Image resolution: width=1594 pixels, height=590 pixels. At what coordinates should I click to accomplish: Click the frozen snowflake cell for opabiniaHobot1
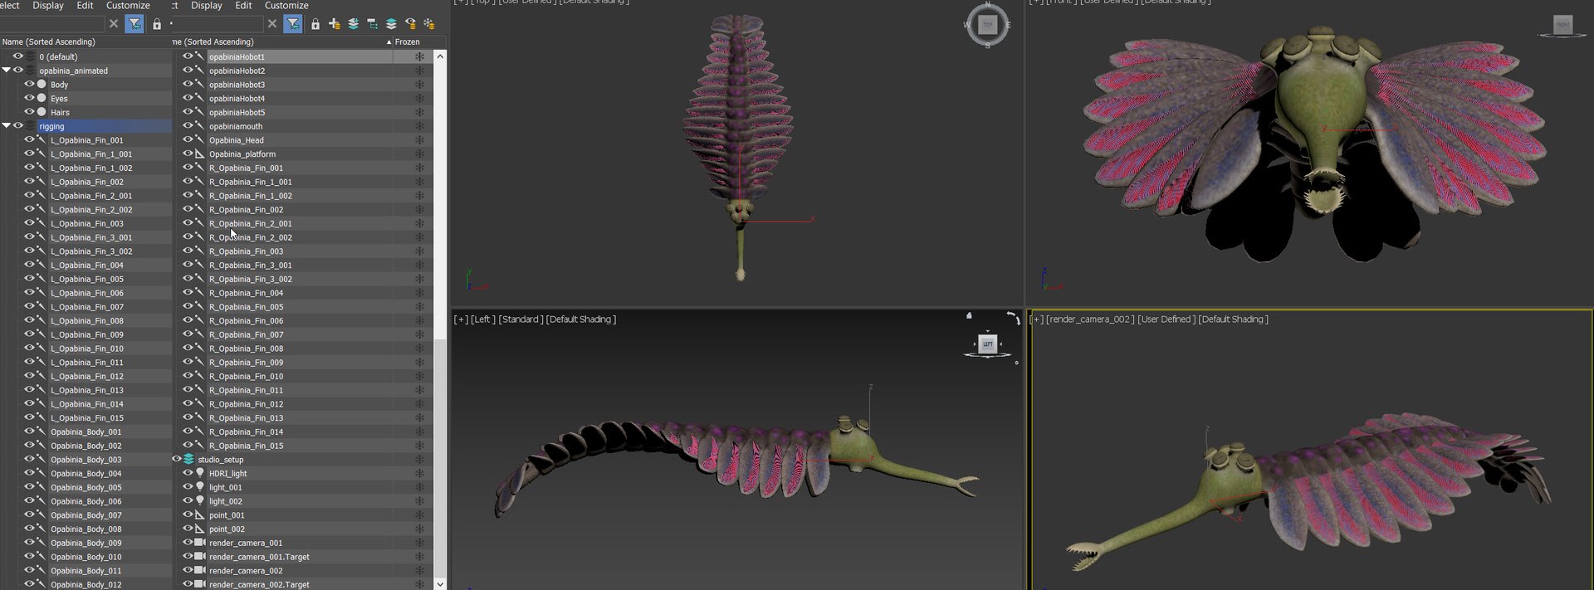coord(419,56)
